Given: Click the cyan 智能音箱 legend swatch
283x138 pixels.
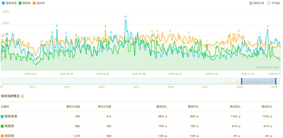Looking at the screenshot, I should [2, 3].
